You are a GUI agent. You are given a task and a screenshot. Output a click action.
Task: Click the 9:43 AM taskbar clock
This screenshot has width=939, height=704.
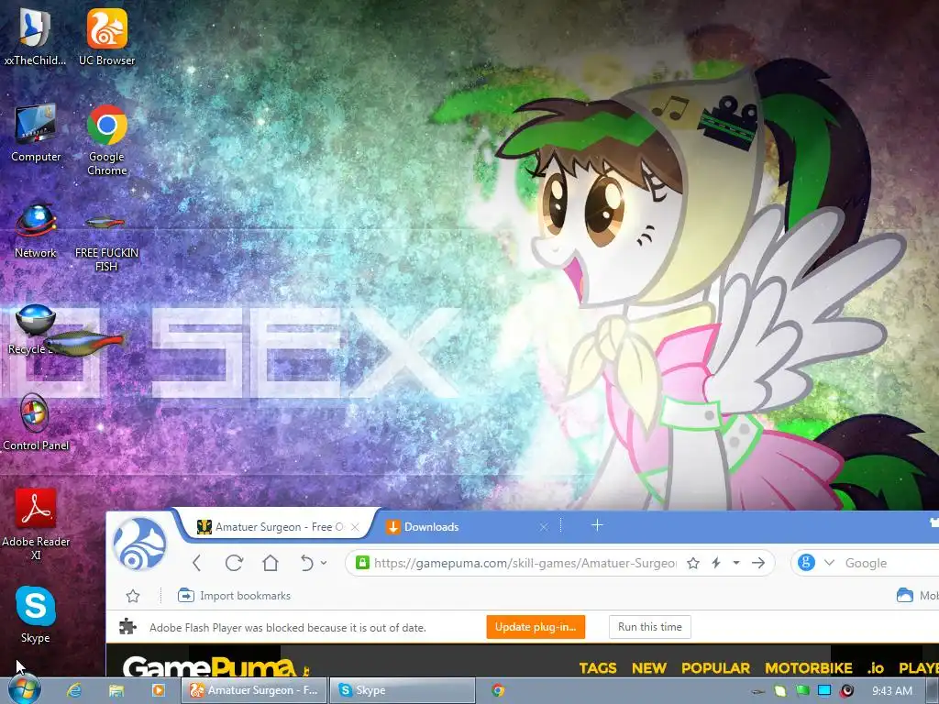(x=892, y=691)
